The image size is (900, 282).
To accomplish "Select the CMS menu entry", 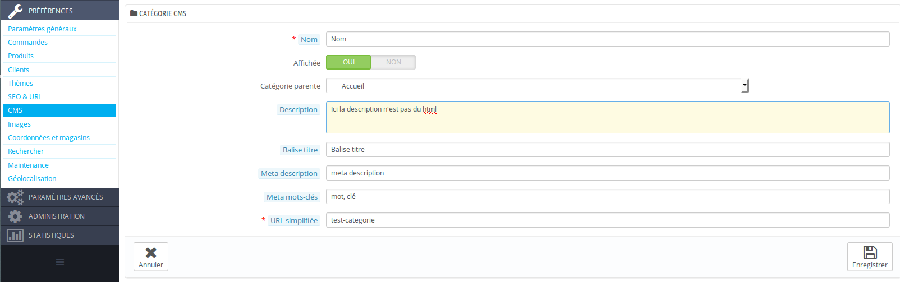I will (x=15, y=110).
